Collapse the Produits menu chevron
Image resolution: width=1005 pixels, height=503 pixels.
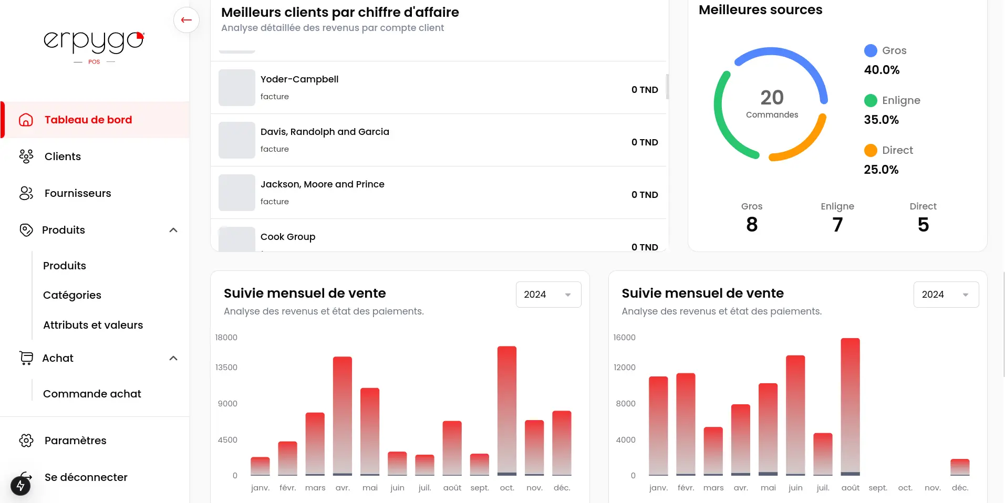coord(173,230)
